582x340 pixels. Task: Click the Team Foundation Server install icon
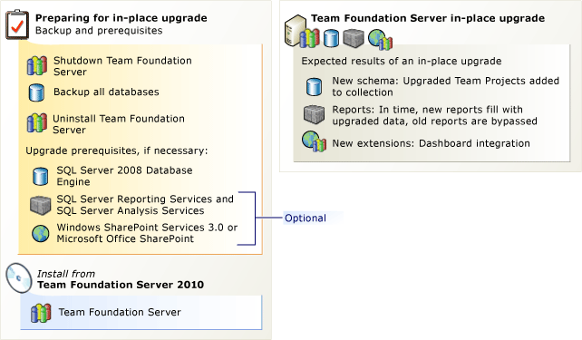coord(41,313)
